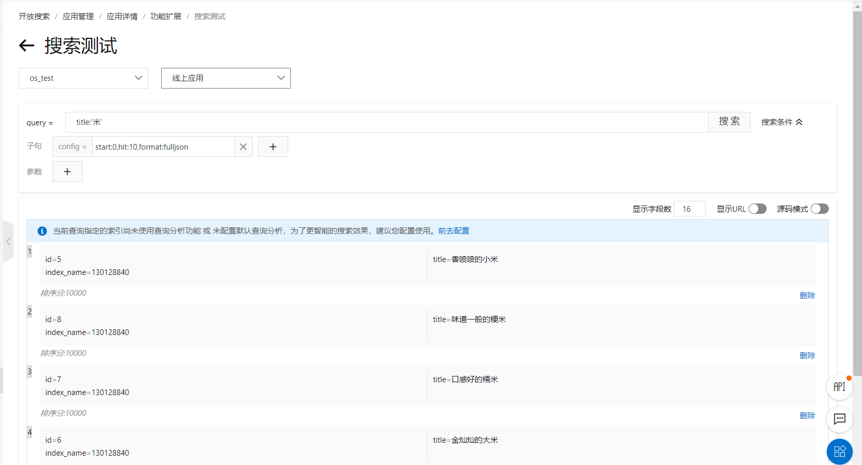Delete result with id=5
The width and height of the screenshot is (862, 465).
tap(807, 295)
